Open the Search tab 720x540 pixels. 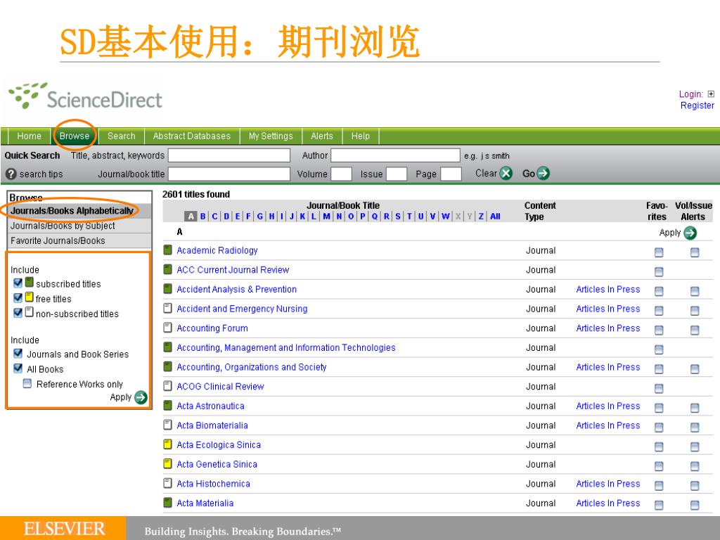coord(121,136)
